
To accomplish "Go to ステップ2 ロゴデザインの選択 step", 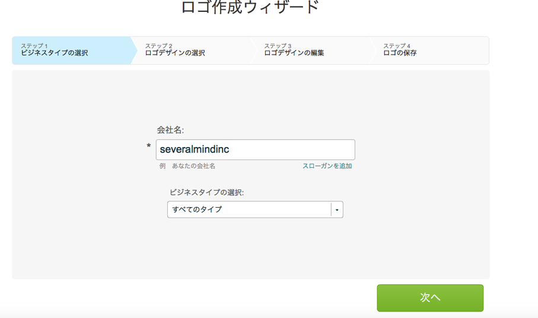I will point(192,50).
